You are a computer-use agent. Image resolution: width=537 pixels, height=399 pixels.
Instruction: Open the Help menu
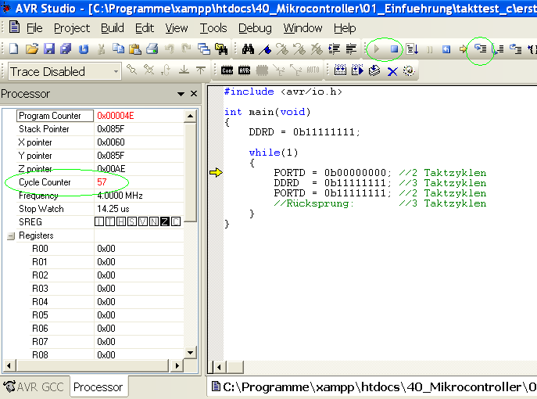pyautogui.click(x=345, y=28)
